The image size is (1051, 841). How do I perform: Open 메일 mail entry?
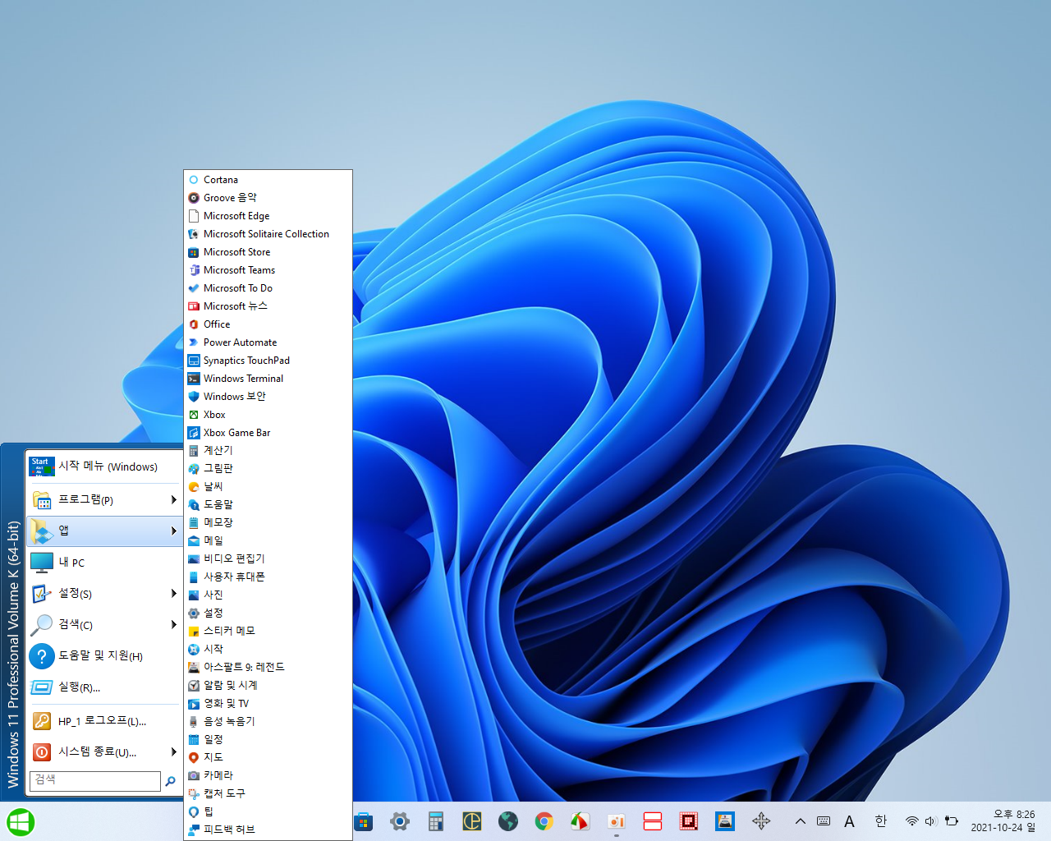(x=268, y=541)
